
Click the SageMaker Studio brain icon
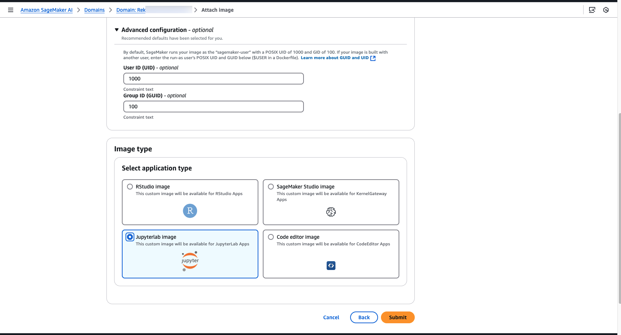point(331,212)
